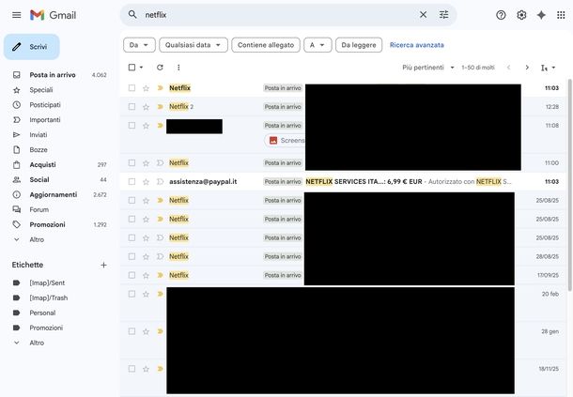Select the 20 feb email checkbox
573x397 pixels.
pos(132,294)
